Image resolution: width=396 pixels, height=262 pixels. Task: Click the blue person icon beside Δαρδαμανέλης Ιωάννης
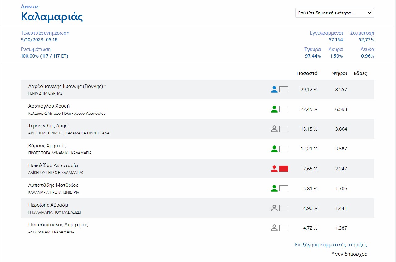274,90
